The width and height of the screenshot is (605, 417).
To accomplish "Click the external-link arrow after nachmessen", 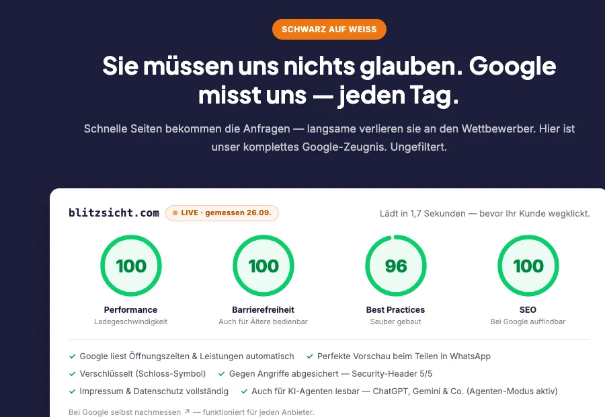I will click(187, 412).
